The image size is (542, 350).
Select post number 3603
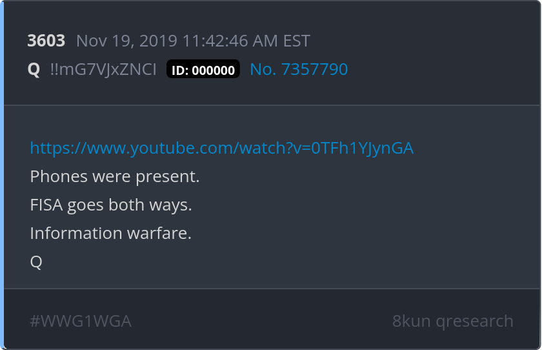pyautogui.click(x=46, y=41)
